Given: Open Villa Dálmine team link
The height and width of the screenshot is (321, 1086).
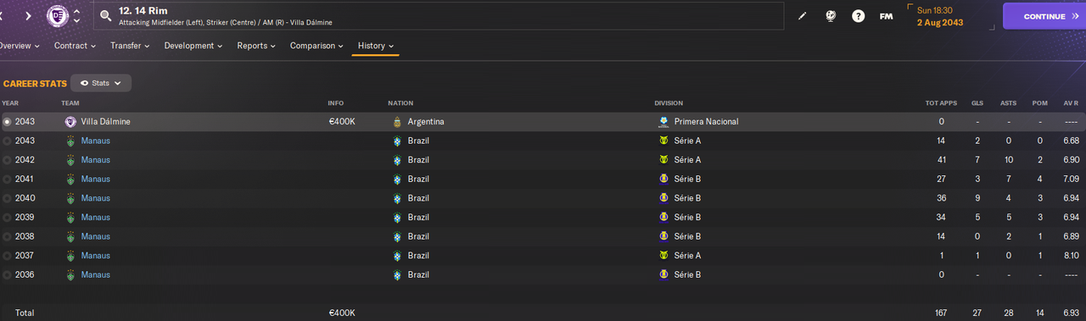Looking at the screenshot, I should coord(105,122).
